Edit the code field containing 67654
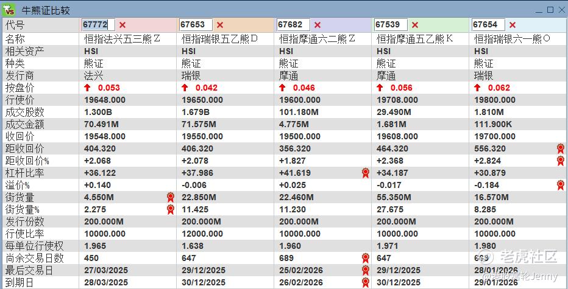The height and width of the screenshot is (289, 568). point(488,24)
